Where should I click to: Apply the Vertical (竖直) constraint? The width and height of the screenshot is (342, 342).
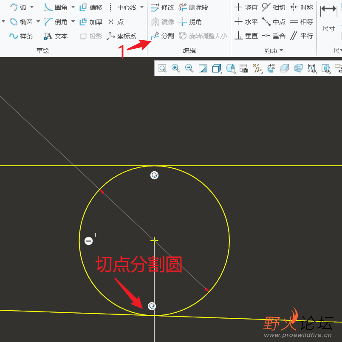click(246, 7)
